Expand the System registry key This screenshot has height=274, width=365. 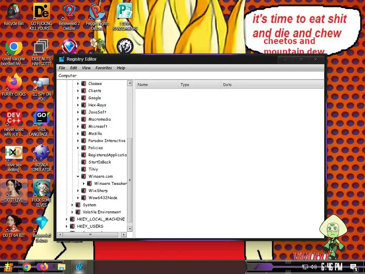72,205
